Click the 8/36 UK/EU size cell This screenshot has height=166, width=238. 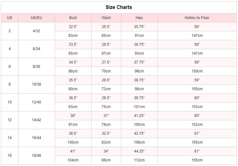[x=37, y=67]
